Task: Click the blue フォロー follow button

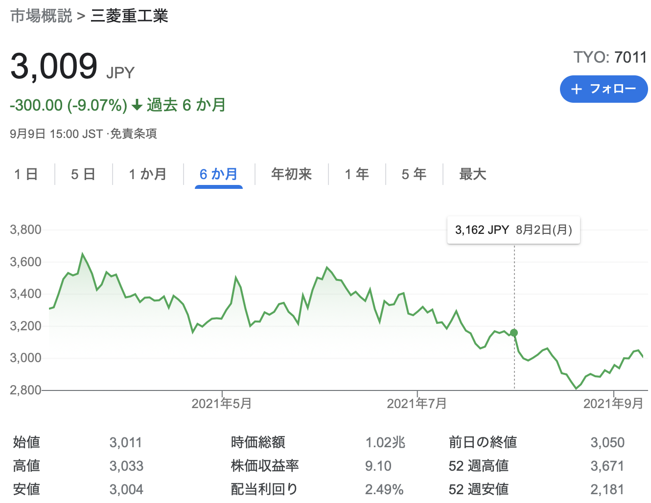Action: coord(604,89)
